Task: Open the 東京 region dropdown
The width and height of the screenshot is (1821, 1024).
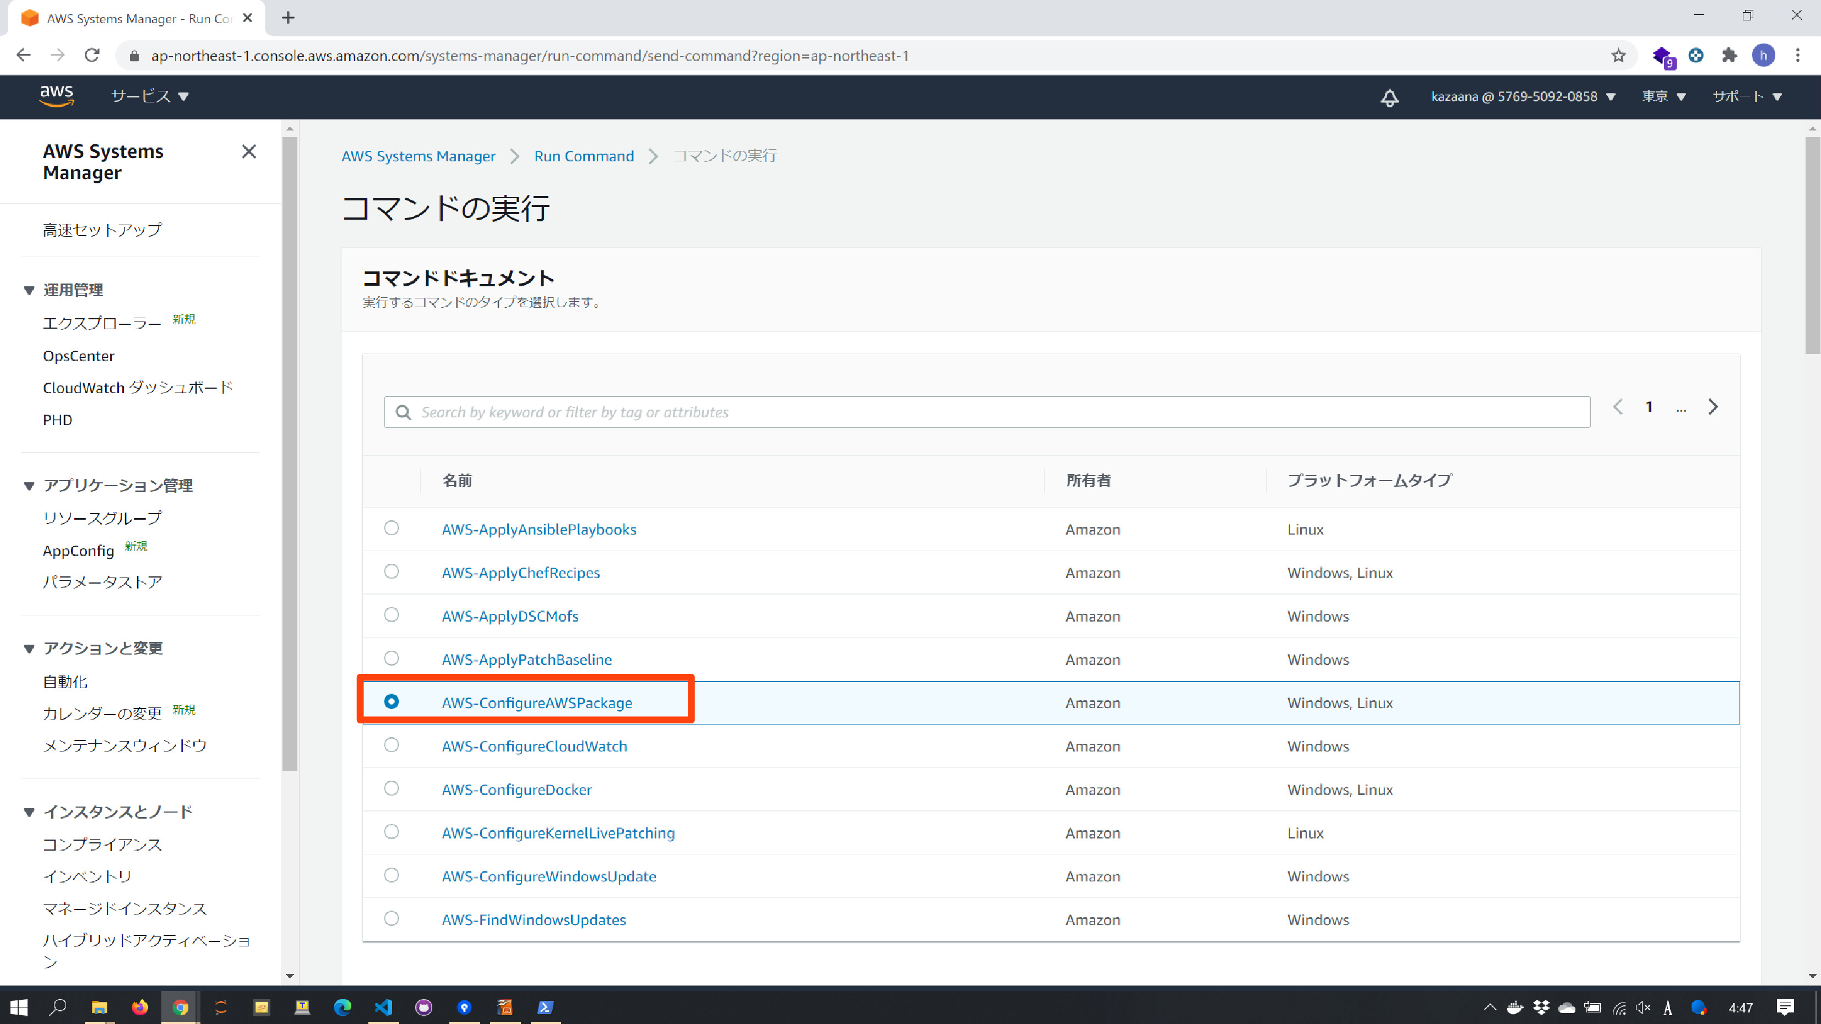Action: 1664,97
